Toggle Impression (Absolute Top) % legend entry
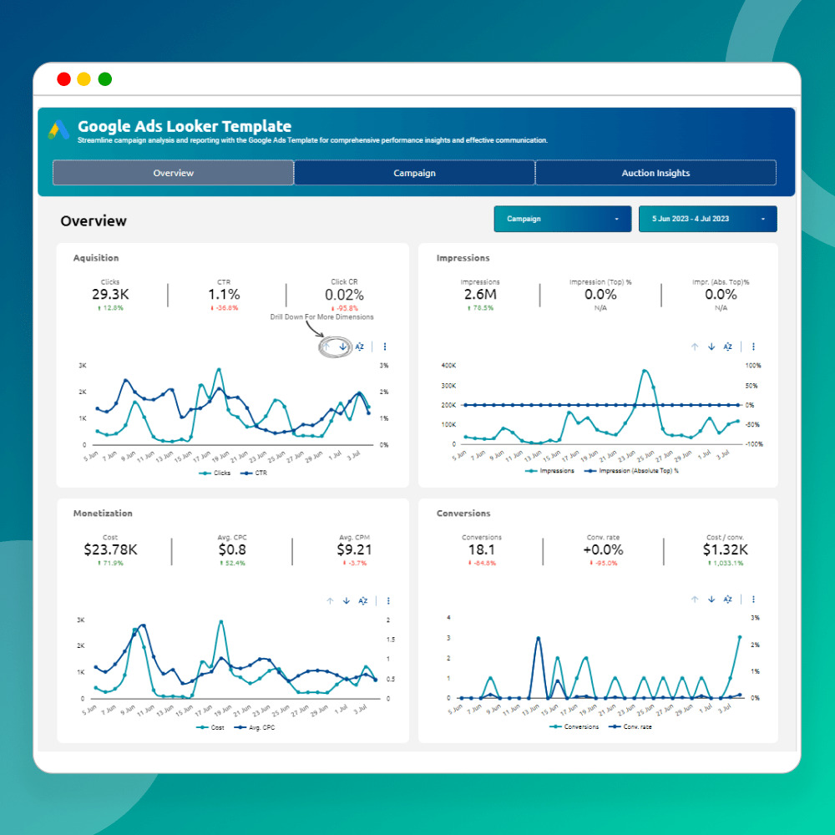 click(x=631, y=471)
